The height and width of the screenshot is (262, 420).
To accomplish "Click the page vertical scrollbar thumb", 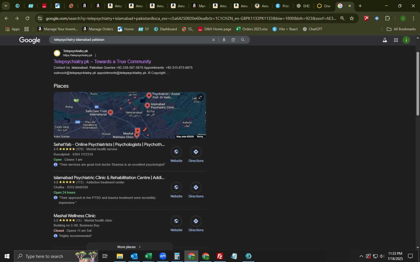I will (418, 84).
